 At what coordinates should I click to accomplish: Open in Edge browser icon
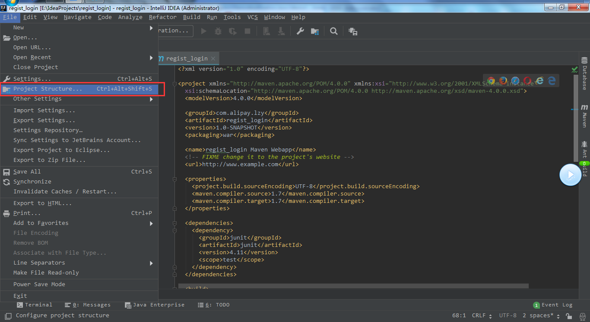[552, 81]
